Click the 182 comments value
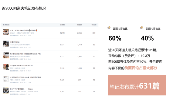 click(94, 57)
